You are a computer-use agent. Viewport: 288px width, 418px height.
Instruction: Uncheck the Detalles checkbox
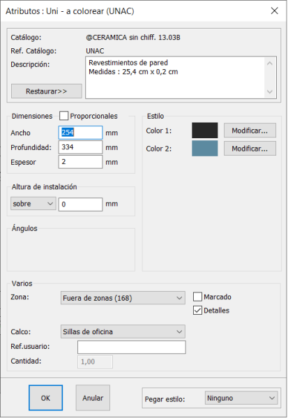click(197, 311)
